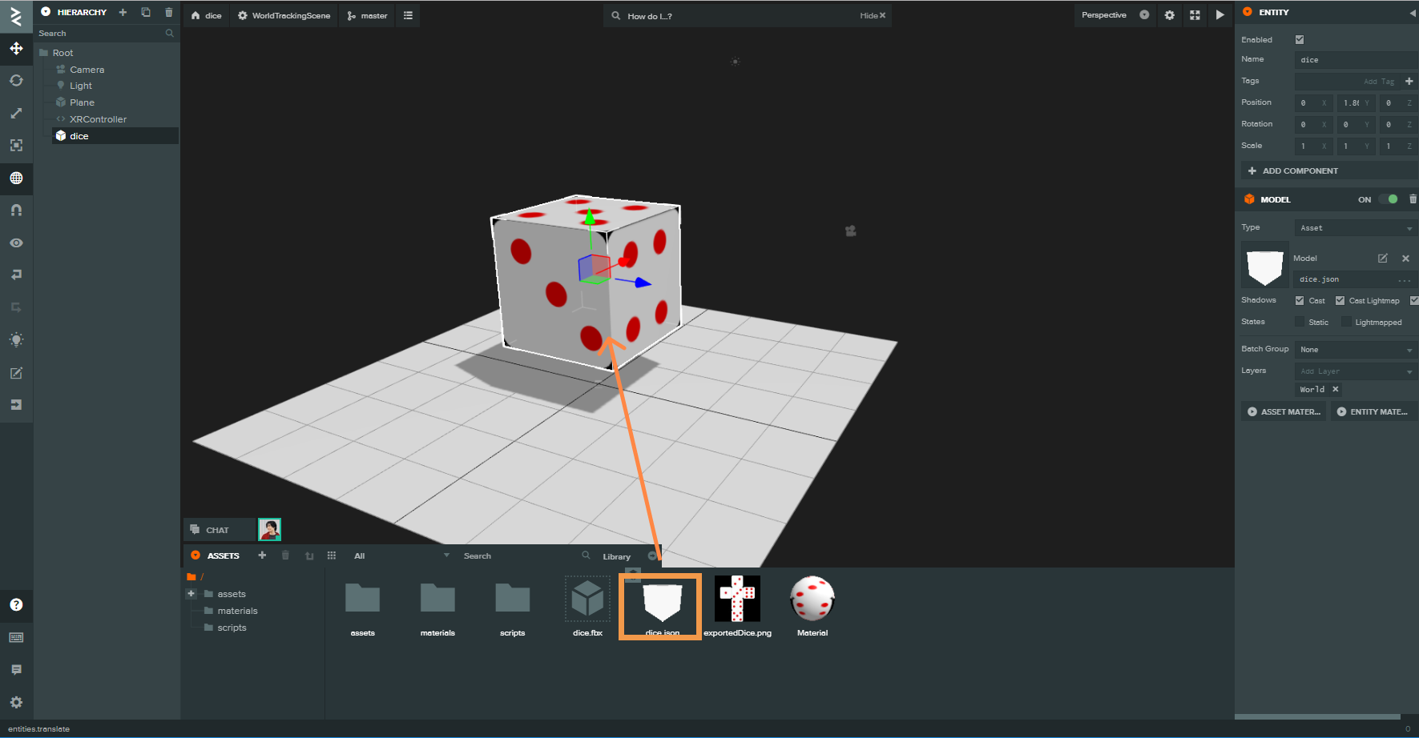Uncheck the Cast shadows checkbox

click(x=1300, y=300)
